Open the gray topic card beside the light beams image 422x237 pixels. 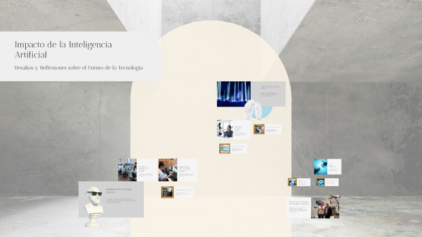pyautogui.click(x=268, y=94)
